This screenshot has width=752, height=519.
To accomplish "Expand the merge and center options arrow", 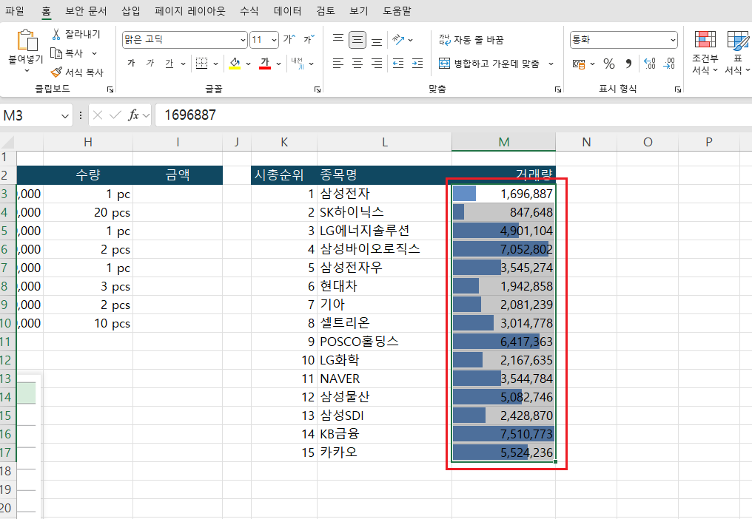I will click(x=551, y=64).
